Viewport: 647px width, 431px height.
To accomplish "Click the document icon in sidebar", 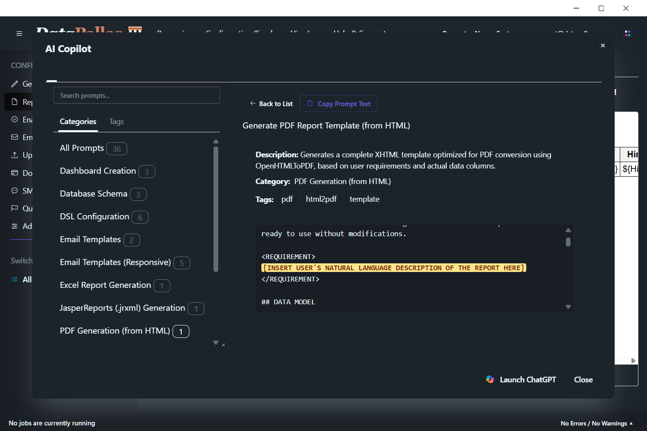I will tap(15, 102).
